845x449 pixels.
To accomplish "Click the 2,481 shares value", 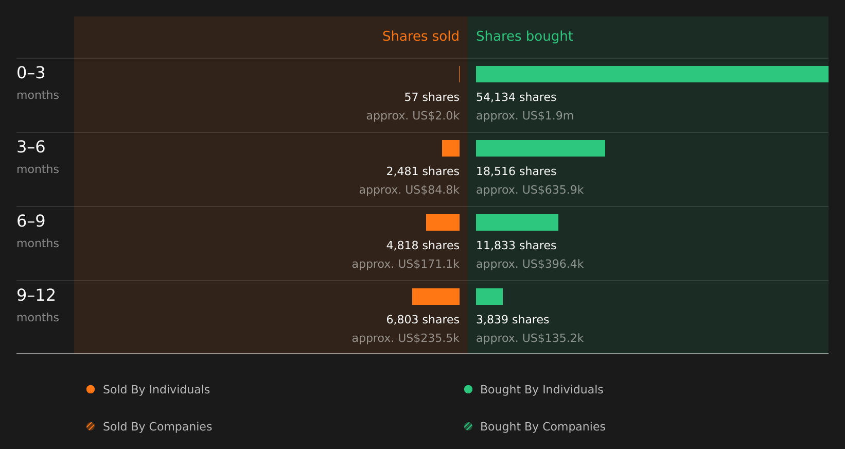I will click(x=423, y=171).
